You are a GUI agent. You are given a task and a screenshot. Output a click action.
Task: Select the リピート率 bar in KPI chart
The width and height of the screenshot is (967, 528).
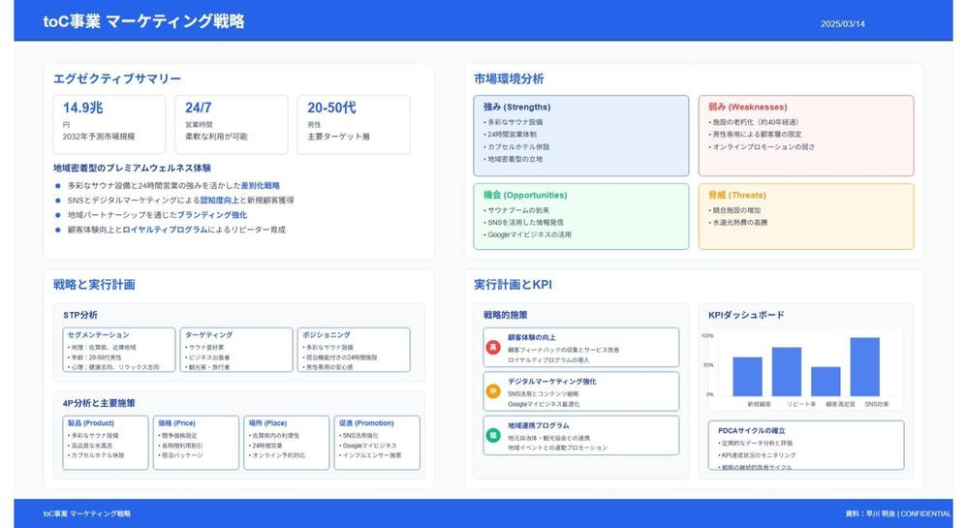[787, 371]
